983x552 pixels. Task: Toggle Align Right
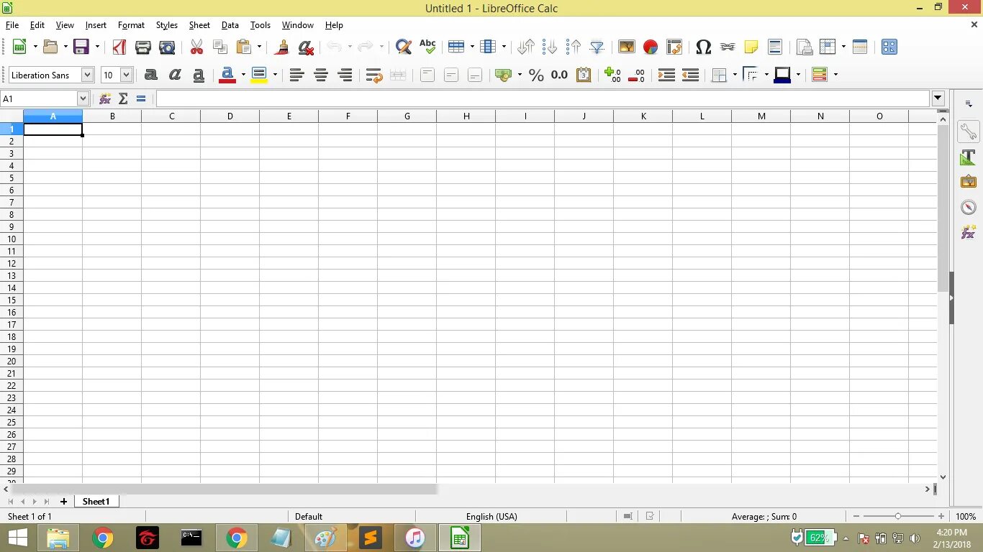click(x=345, y=75)
